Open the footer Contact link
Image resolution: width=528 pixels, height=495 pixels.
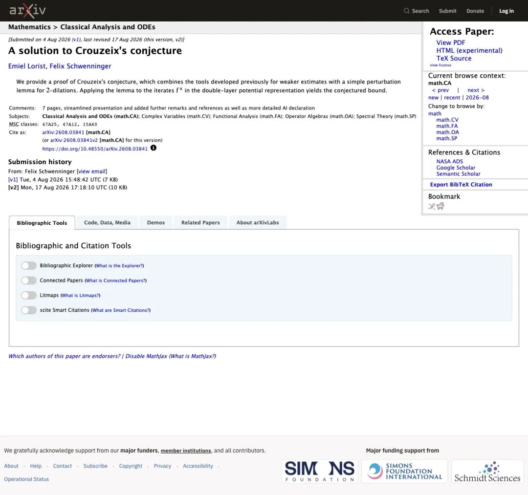coord(62,466)
